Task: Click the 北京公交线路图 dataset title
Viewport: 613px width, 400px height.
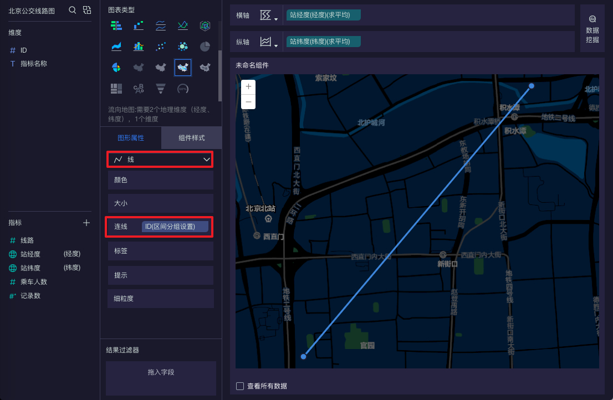Action: (x=32, y=11)
